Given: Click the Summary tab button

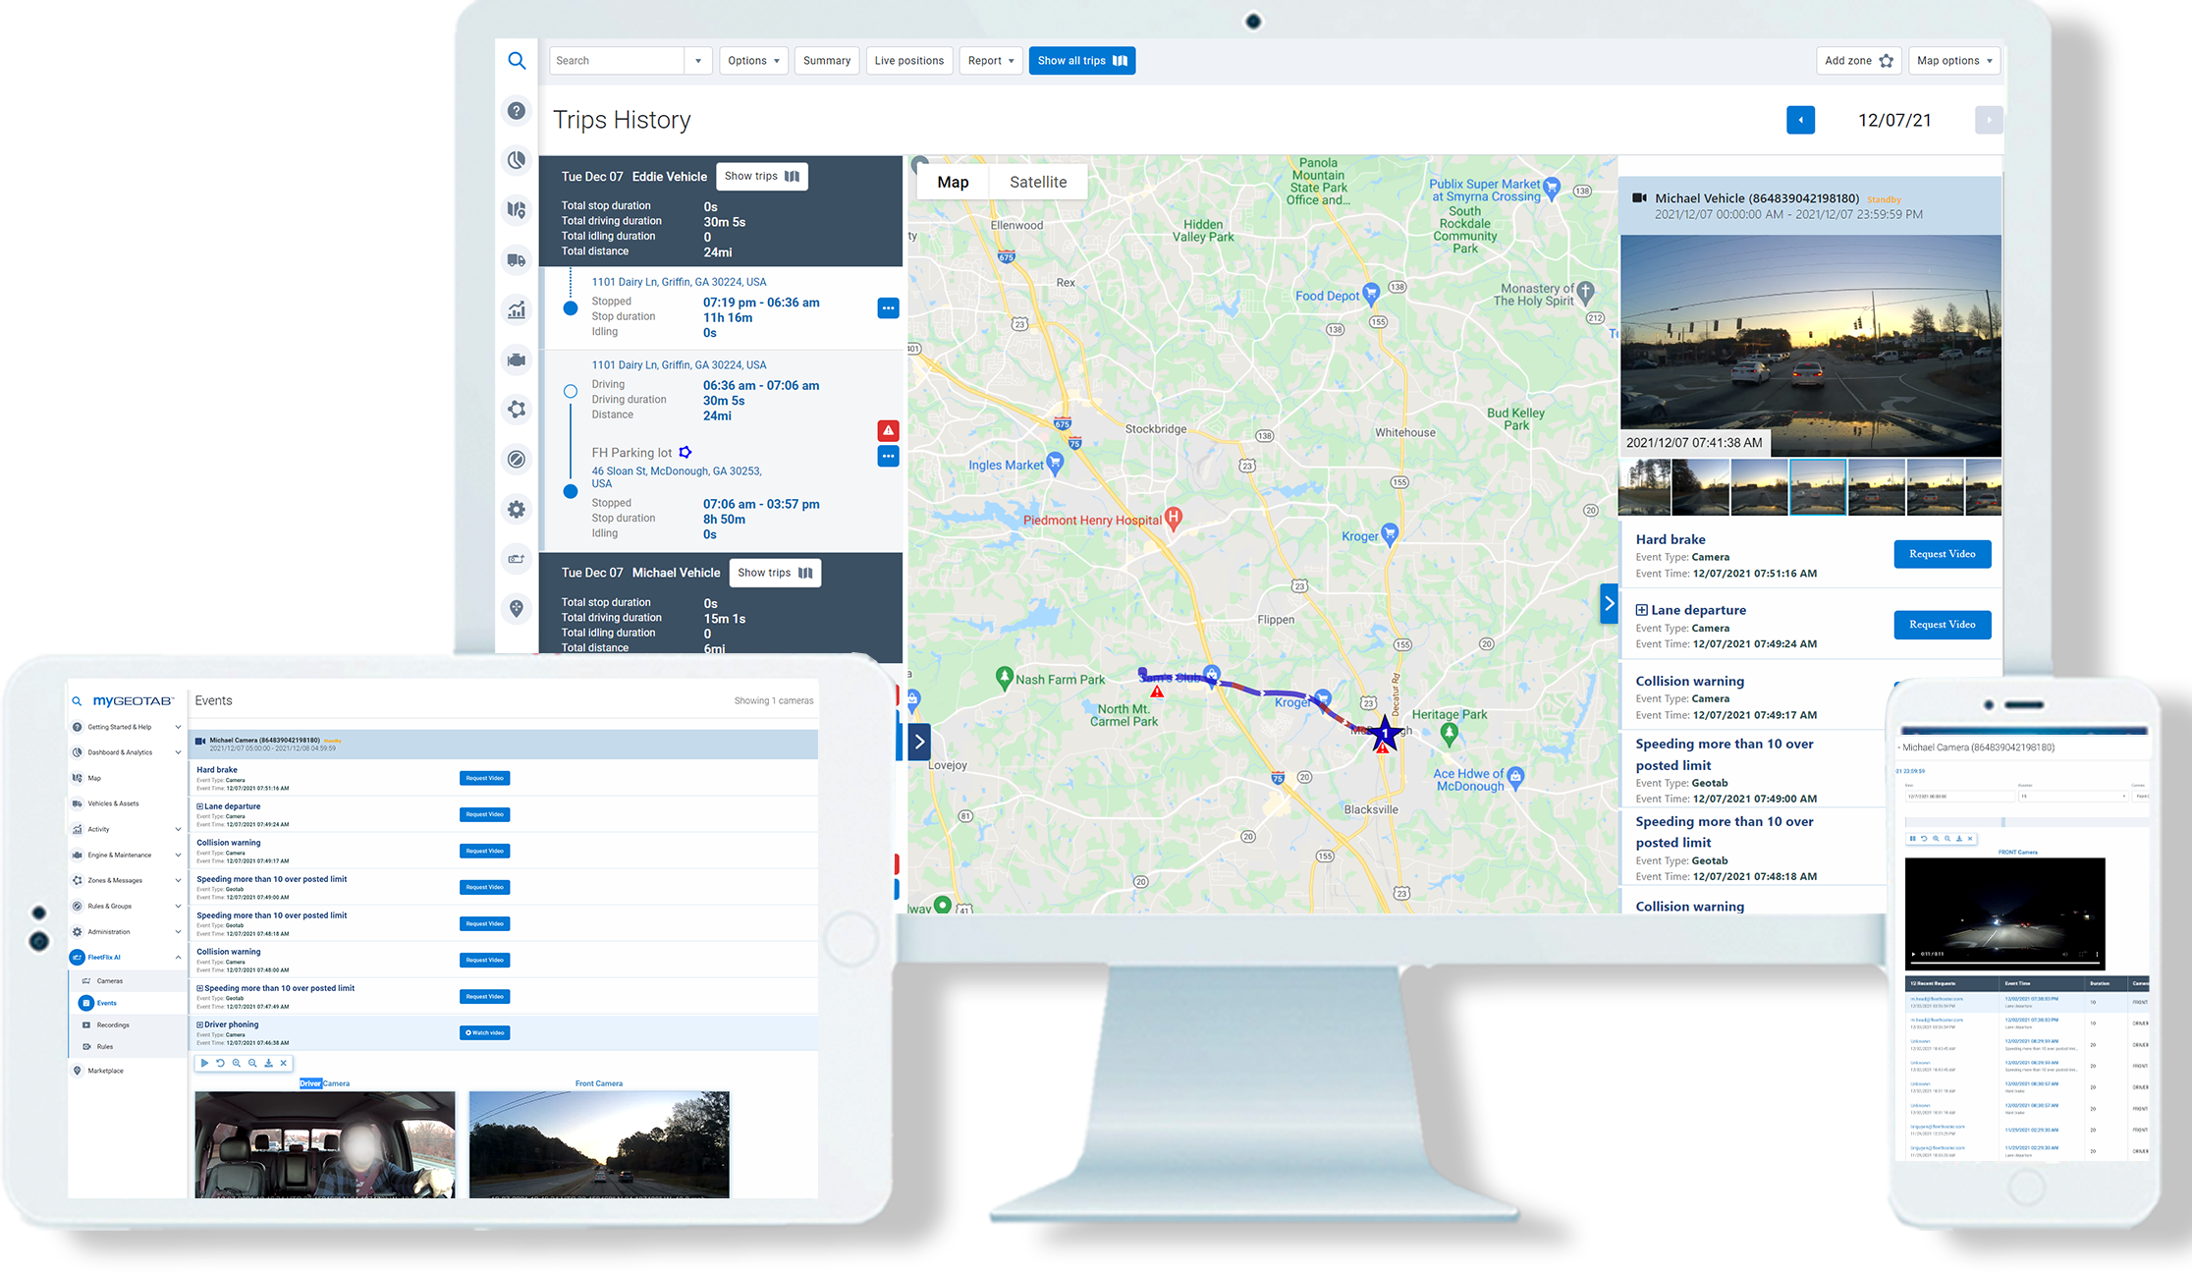Looking at the screenshot, I should pyautogui.click(x=826, y=61).
